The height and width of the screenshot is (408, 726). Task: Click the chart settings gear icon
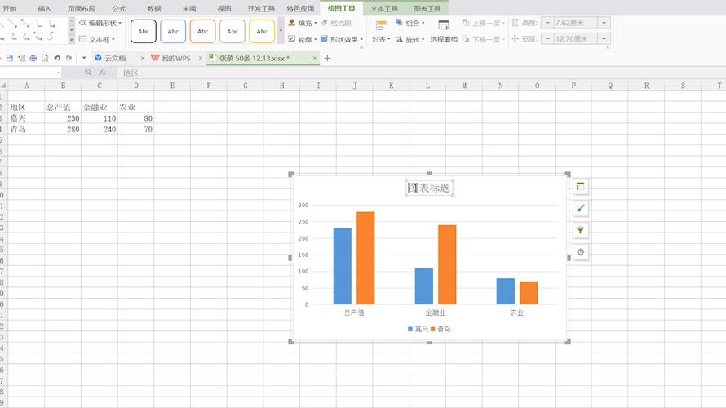pyautogui.click(x=581, y=253)
